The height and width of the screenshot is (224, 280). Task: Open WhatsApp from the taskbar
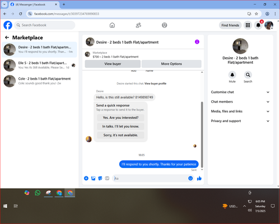click(38, 193)
